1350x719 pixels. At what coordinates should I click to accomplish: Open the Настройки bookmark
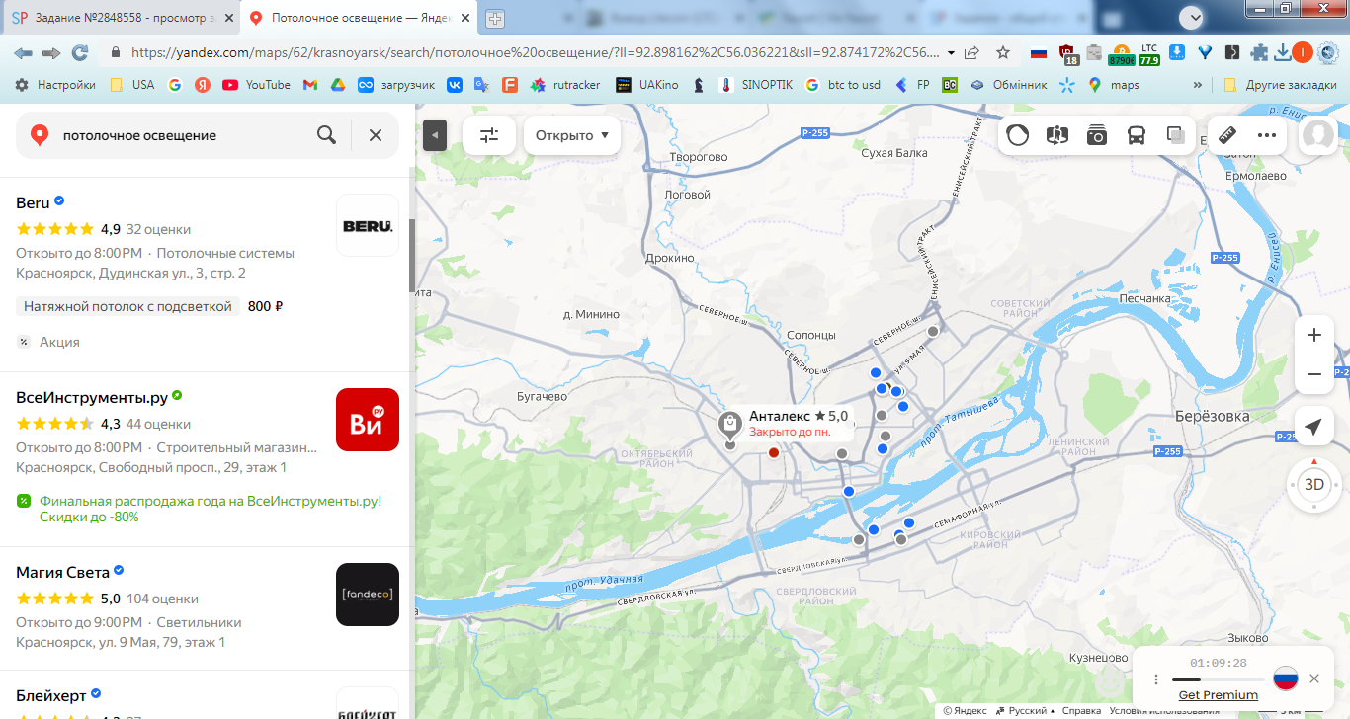click(55, 85)
